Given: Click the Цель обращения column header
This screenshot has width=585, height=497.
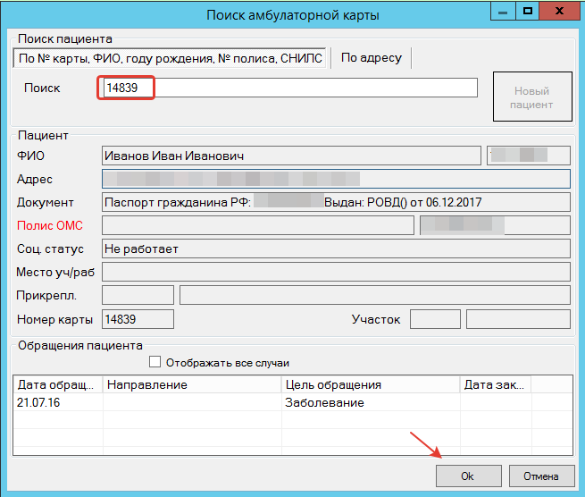Looking at the screenshot, I should point(370,384).
